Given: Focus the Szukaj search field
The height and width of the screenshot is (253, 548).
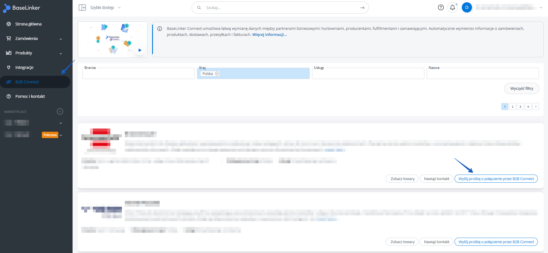Looking at the screenshot, I should [x=280, y=8].
